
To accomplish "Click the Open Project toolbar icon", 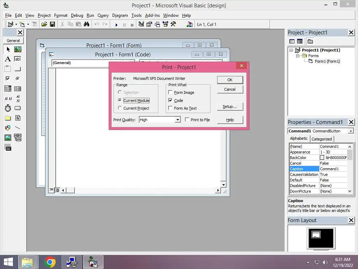I will tap(44, 24).
